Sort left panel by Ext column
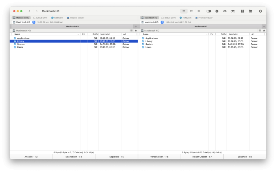276x172 pixels. [84, 34]
